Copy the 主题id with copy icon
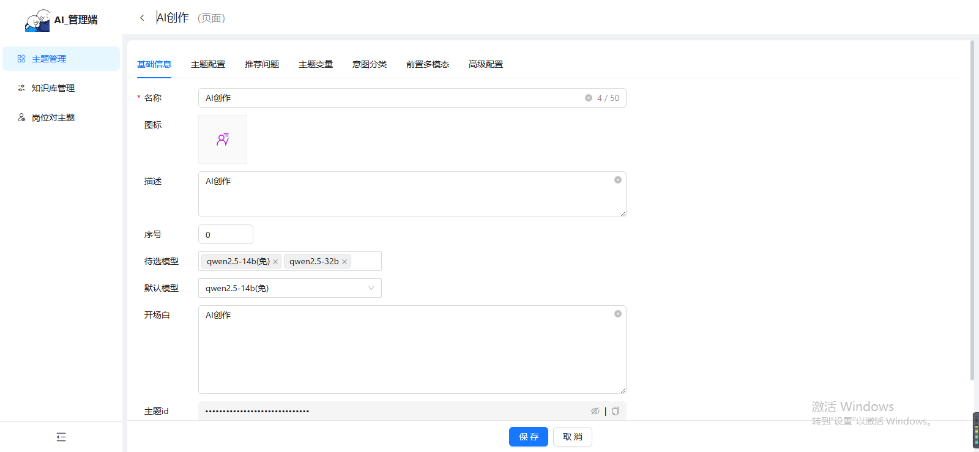The image size is (979, 452). [616, 411]
